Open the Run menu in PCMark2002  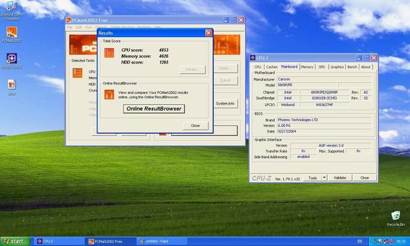pos(88,27)
